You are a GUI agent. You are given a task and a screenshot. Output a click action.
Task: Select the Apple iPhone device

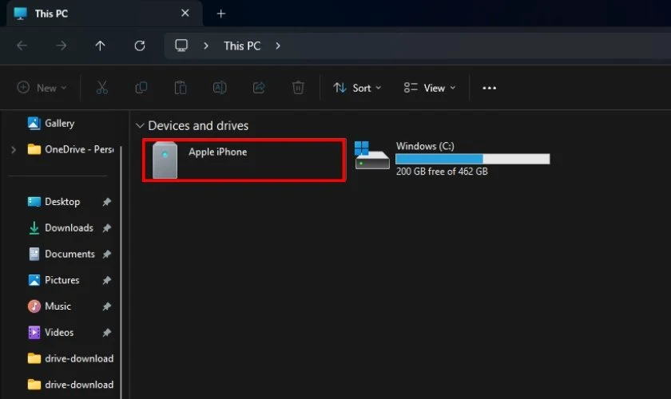pos(244,160)
